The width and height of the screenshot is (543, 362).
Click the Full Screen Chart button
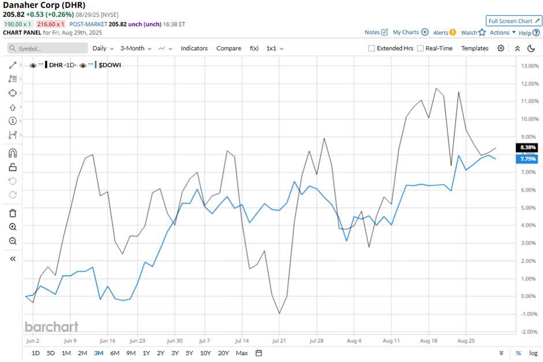(514, 21)
